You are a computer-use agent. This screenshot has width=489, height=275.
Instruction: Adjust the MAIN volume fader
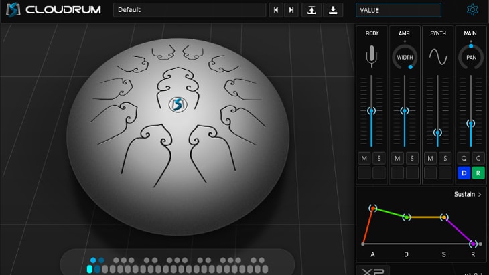coord(471,124)
